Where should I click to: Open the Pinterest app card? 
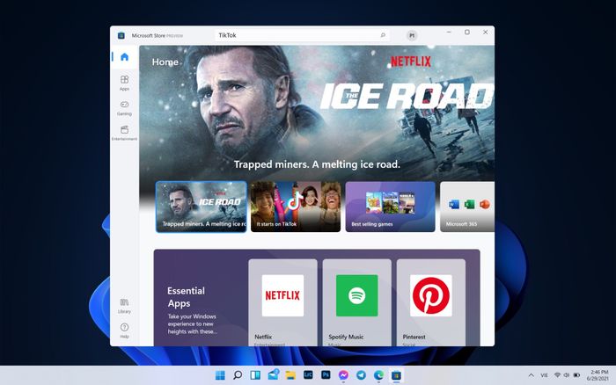(431, 302)
